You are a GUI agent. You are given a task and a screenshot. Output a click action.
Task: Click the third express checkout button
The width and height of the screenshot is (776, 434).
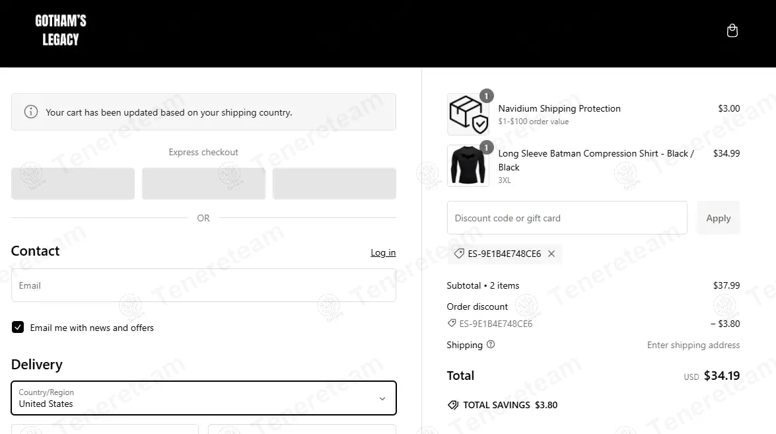(334, 183)
